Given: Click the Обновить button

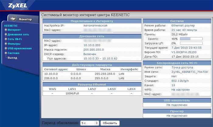Looking at the screenshot, I should coord(110,123).
